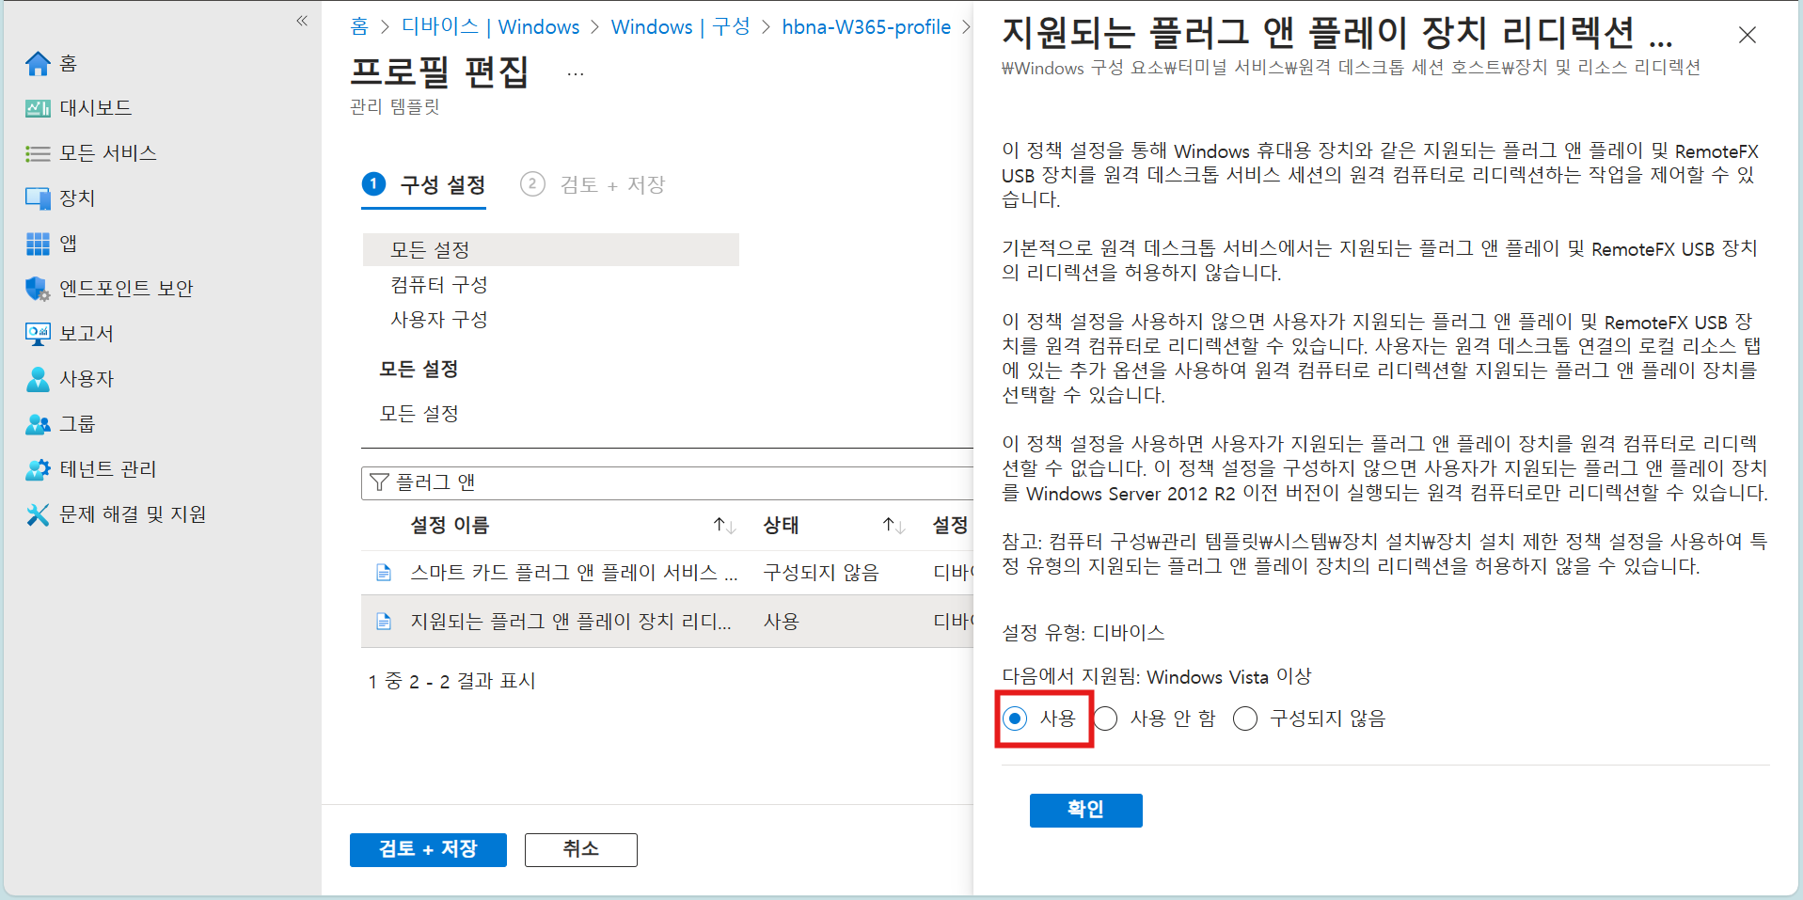The height and width of the screenshot is (900, 1803).
Task: Go to step 1 구성 설정 tab
Action: pyautogui.click(x=424, y=184)
